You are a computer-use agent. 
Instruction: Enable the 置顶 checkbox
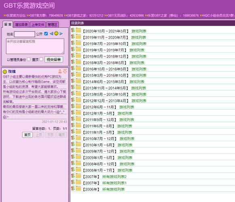pyautogui.click(x=41, y=59)
